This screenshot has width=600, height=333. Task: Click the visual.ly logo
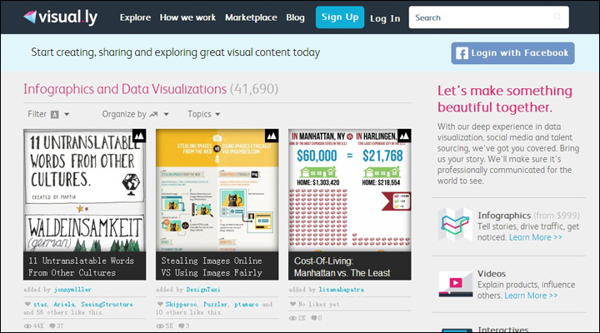[61, 17]
